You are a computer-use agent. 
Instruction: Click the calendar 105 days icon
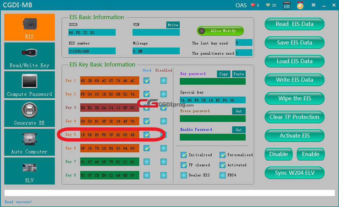point(287,5)
